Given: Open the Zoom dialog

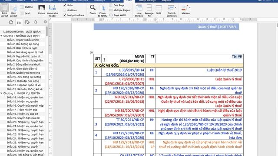Looking at the screenshot, I should coord(93,10).
